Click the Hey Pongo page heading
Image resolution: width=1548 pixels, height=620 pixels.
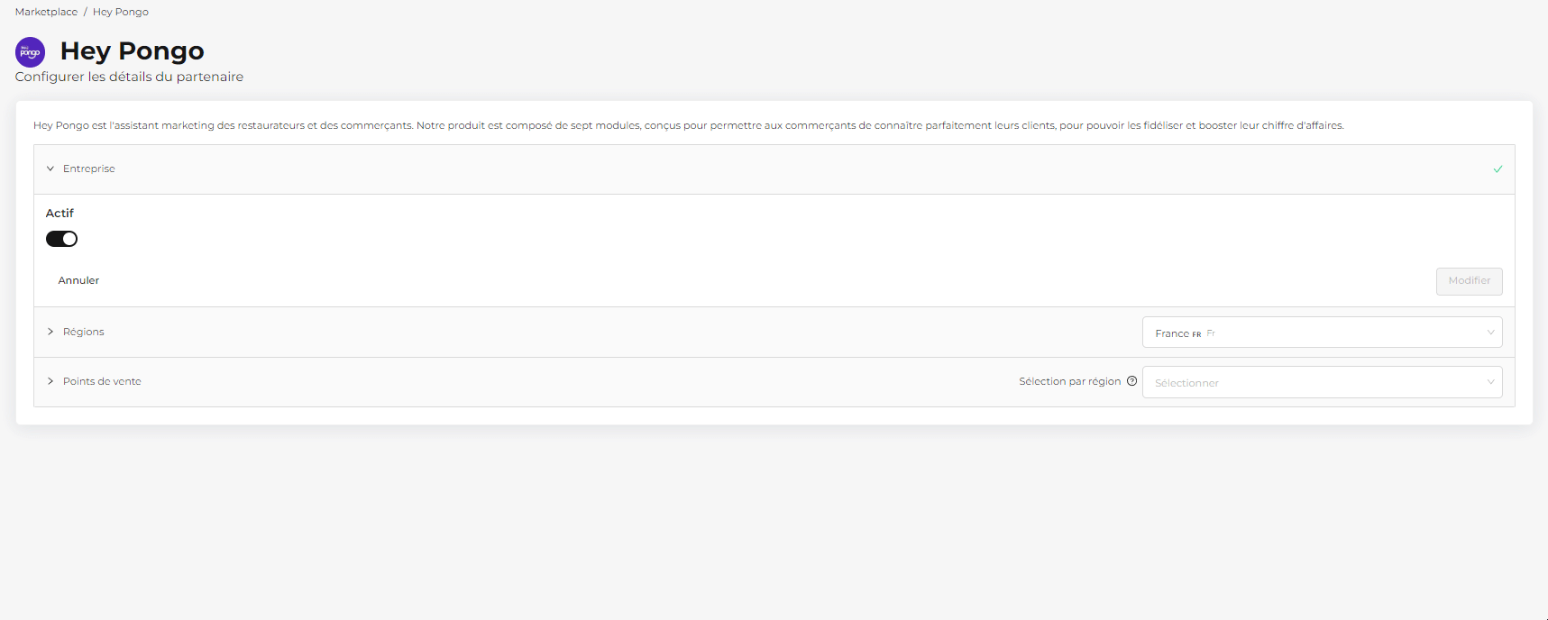pos(133,51)
